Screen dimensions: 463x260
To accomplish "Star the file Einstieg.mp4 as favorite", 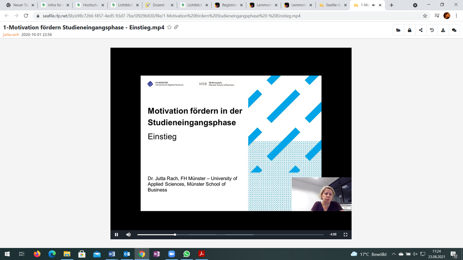I will click(x=169, y=28).
